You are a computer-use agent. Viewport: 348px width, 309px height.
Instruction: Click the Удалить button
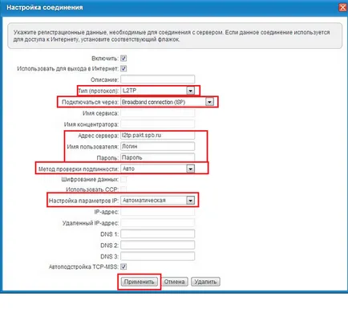[x=205, y=282]
